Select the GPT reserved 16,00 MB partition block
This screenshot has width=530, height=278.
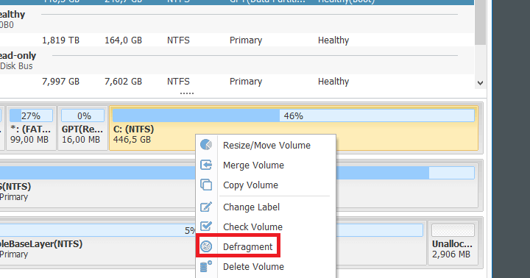(x=82, y=128)
